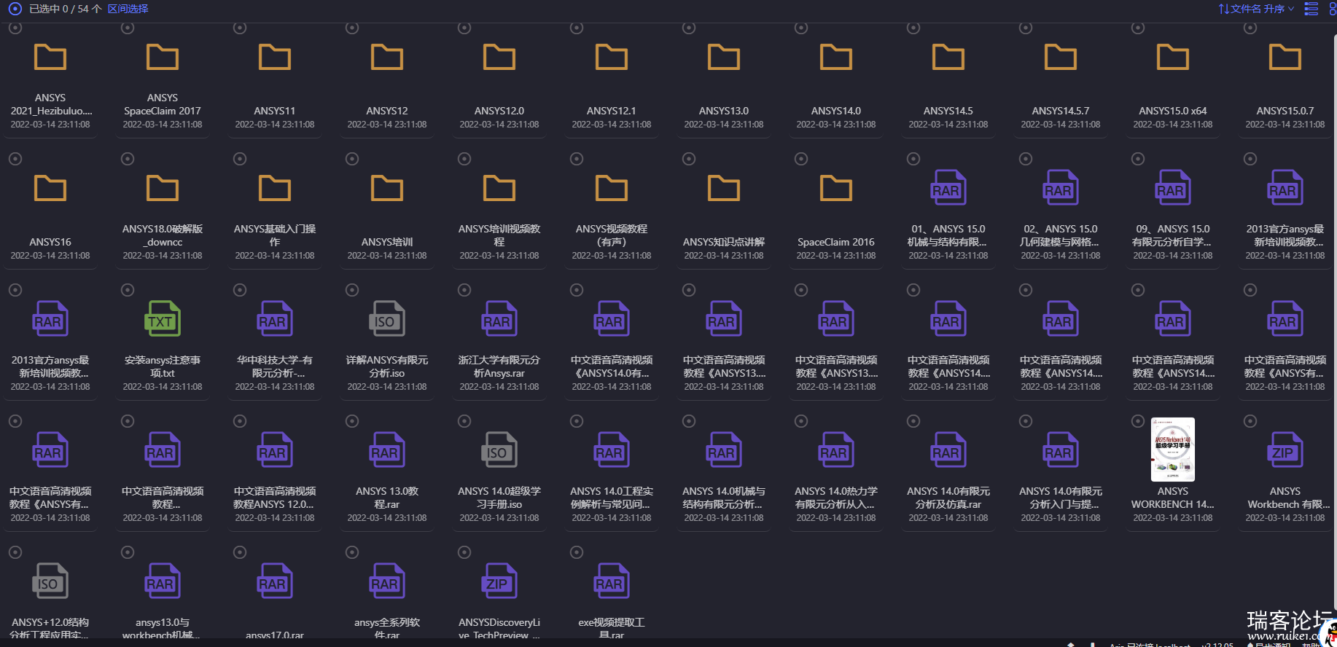Check the selection circle for ANSYS18.0破解版_downcc
This screenshot has width=1337, height=647.
tap(128, 159)
